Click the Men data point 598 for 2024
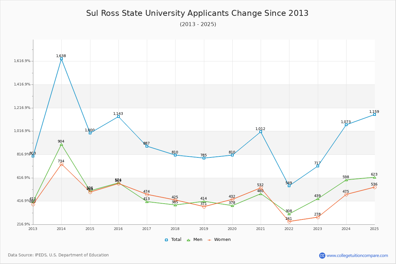The height and width of the screenshot is (264, 396). (x=346, y=180)
